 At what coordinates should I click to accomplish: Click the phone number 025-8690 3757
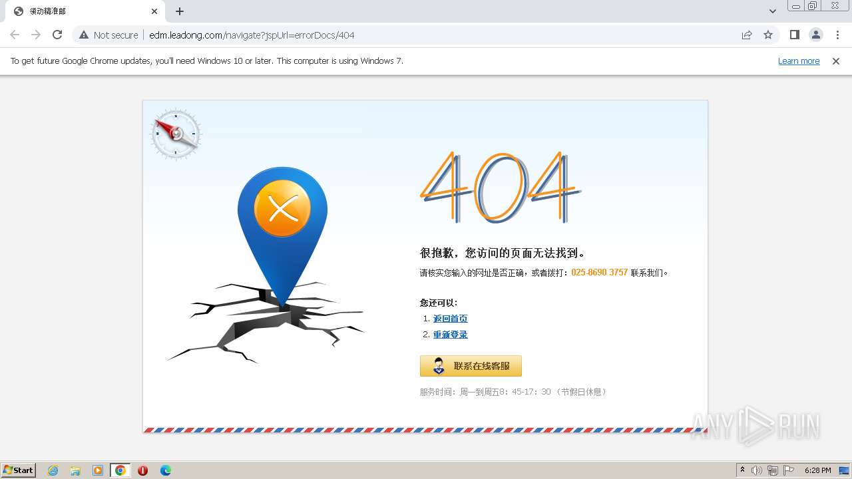point(599,272)
